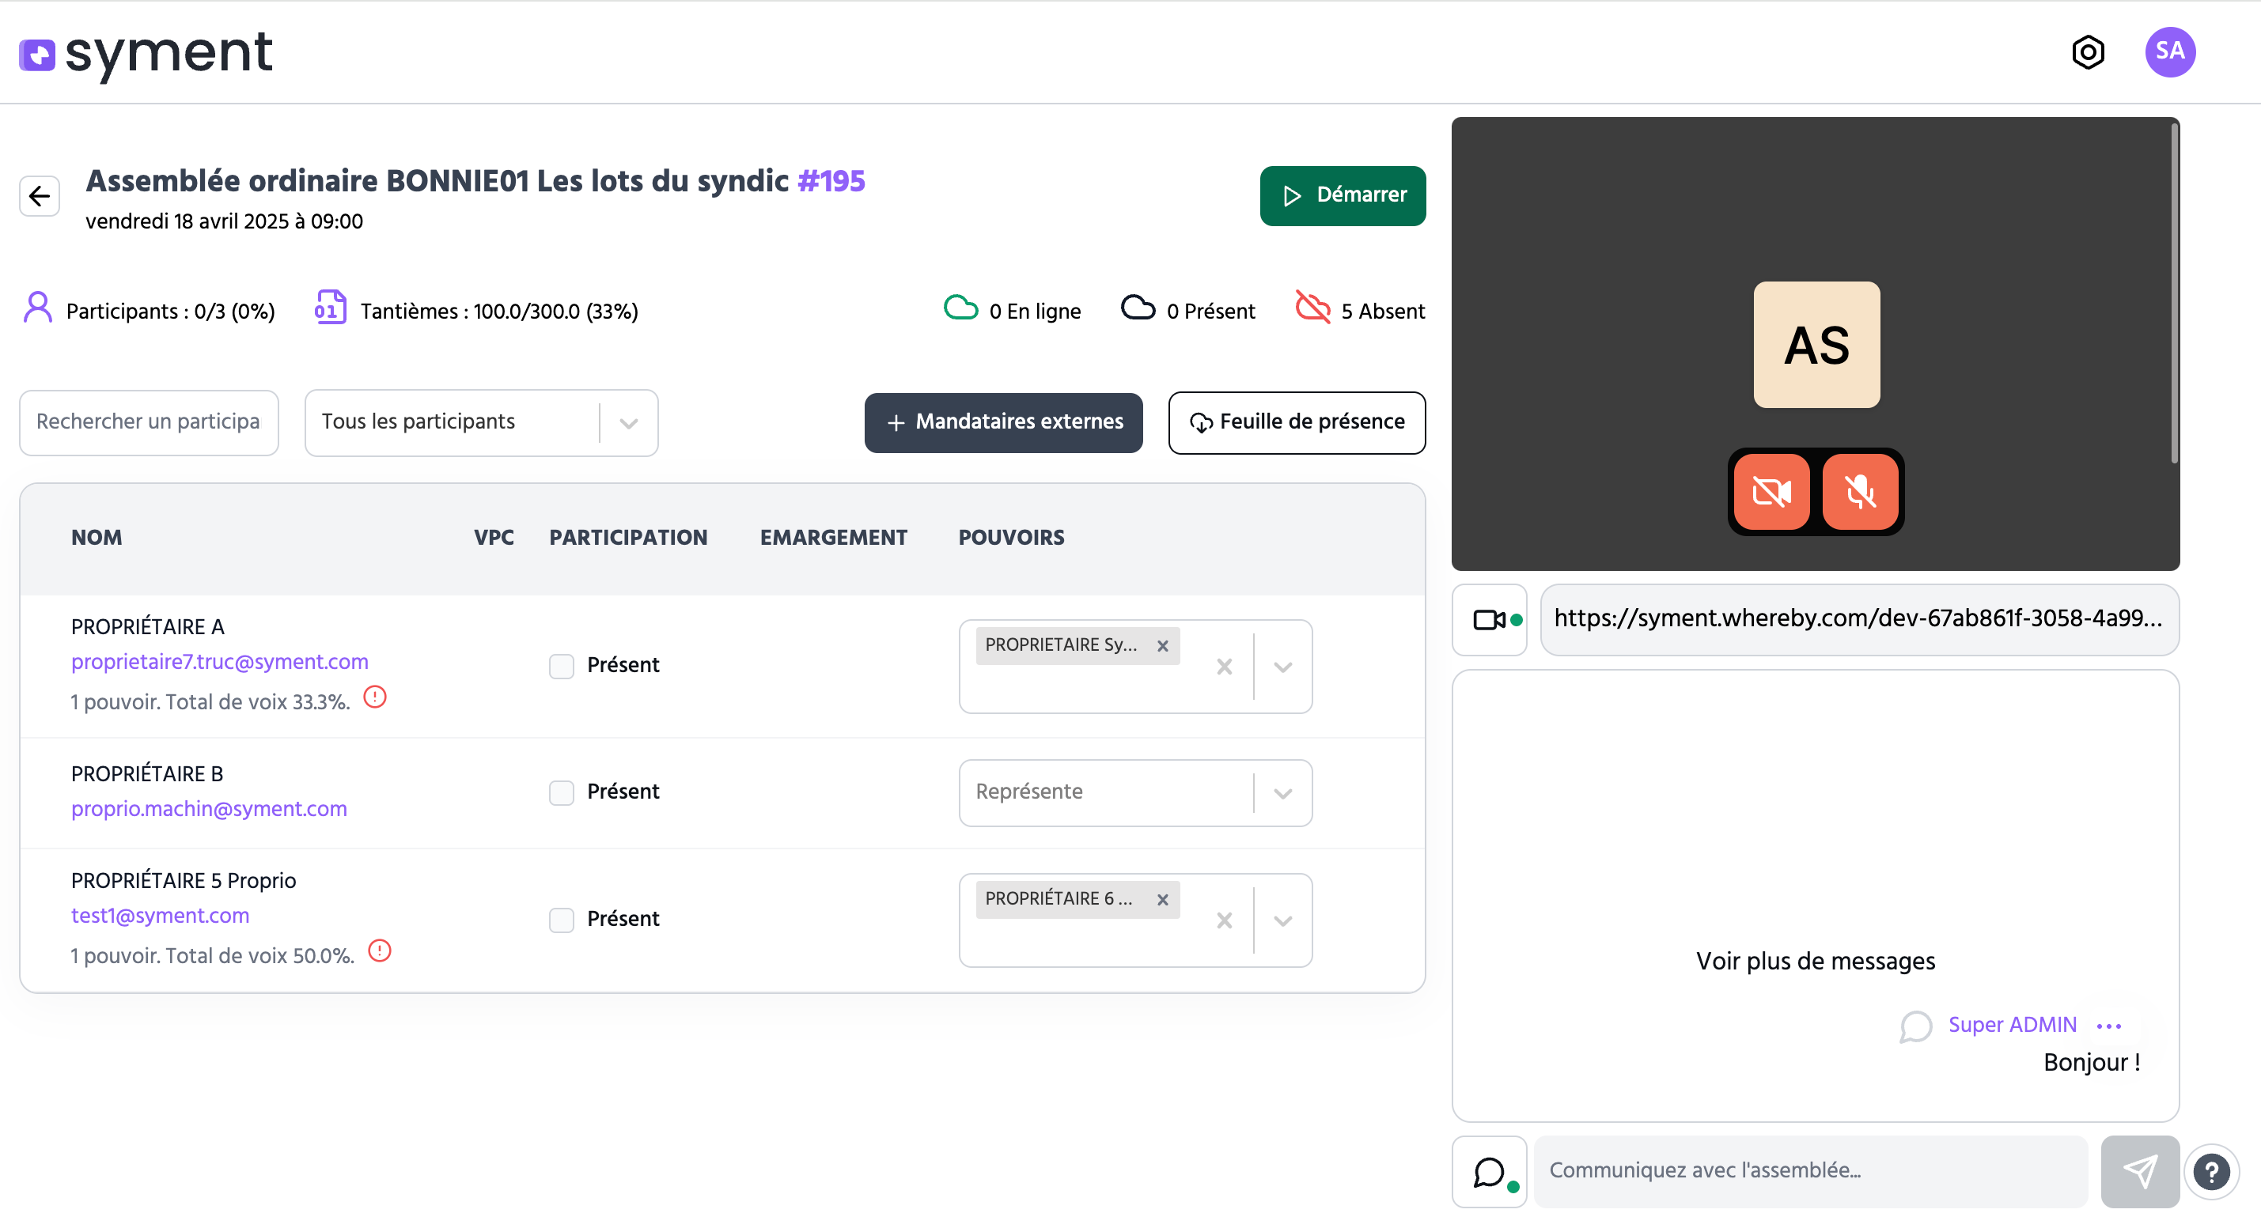The height and width of the screenshot is (1232, 2261).
Task: Click the chat bubble icon beside the message field
Action: 1490,1171
